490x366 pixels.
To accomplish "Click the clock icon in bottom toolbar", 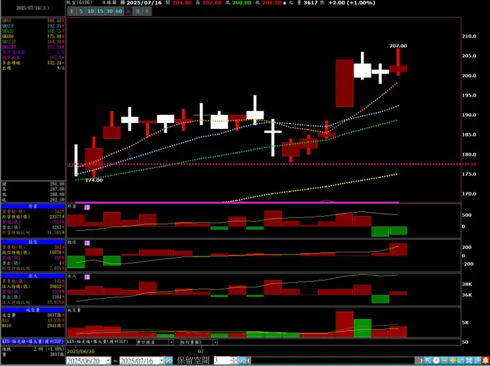I will click(436, 361).
